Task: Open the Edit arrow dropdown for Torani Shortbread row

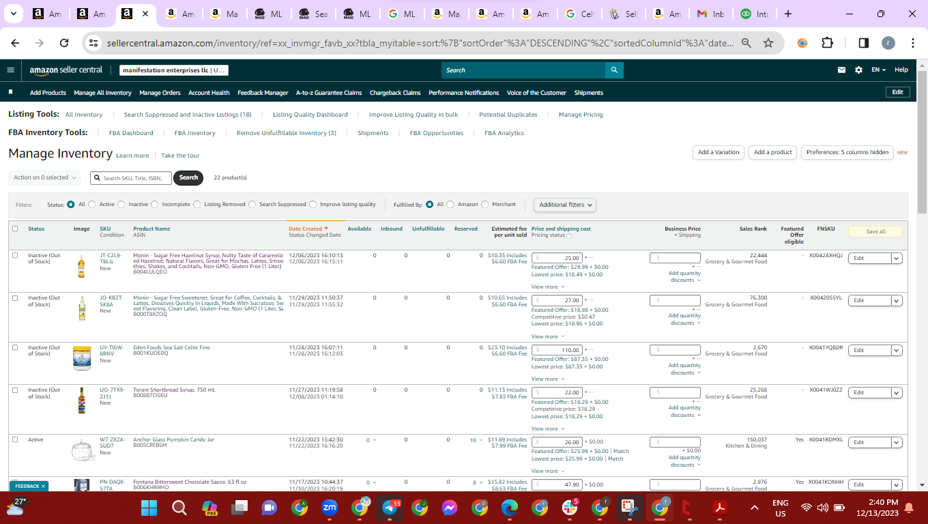Action: (897, 392)
